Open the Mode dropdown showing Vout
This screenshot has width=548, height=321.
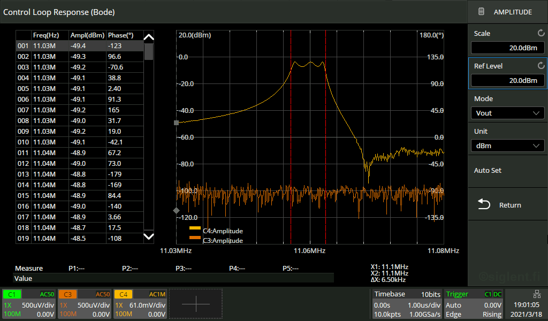507,113
